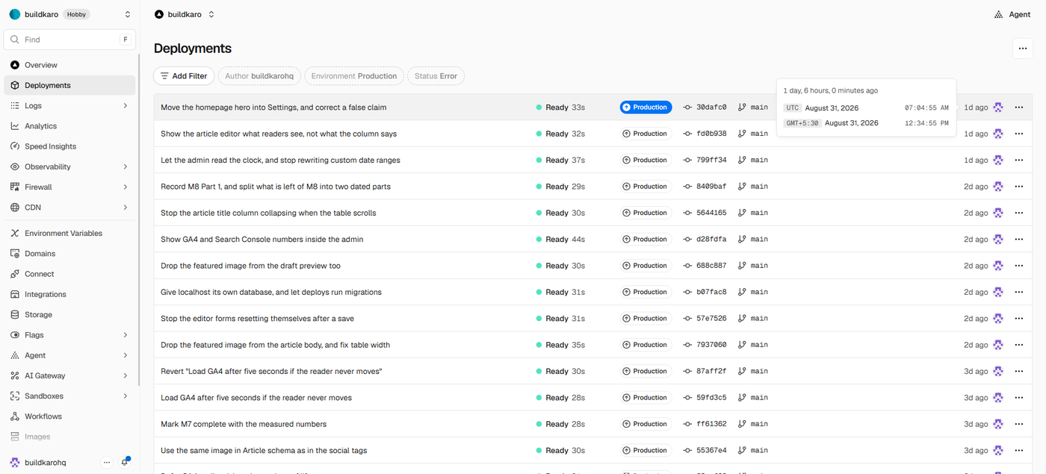Open Speed Insights in the sidebar
The height and width of the screenshot is (474, 1046).
click(x=69, y=146)
